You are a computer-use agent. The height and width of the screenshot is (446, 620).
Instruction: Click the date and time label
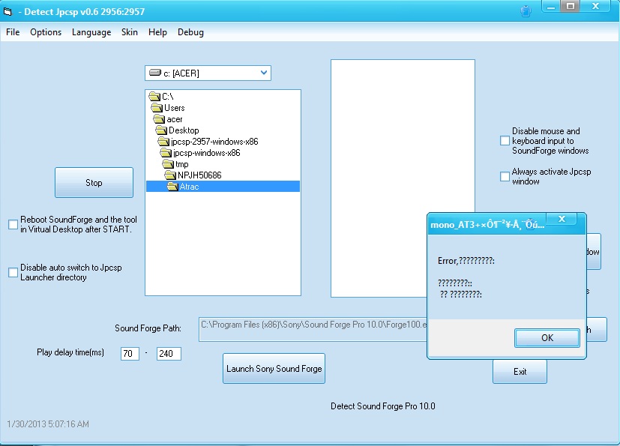coord(48,424)
